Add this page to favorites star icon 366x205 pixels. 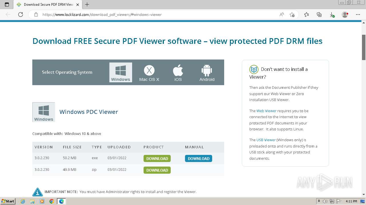(x=292, y=15)
